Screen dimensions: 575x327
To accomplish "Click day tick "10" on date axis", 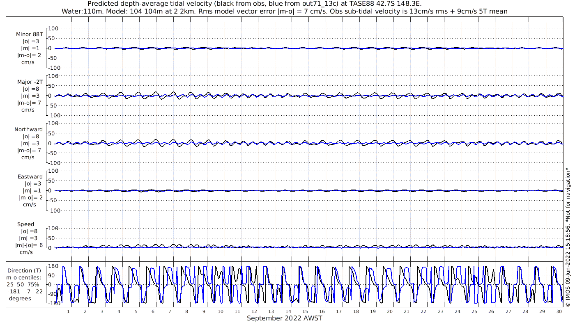I will (221, 312).
